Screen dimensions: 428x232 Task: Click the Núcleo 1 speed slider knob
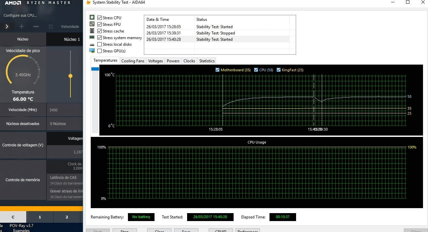point(70,76)
